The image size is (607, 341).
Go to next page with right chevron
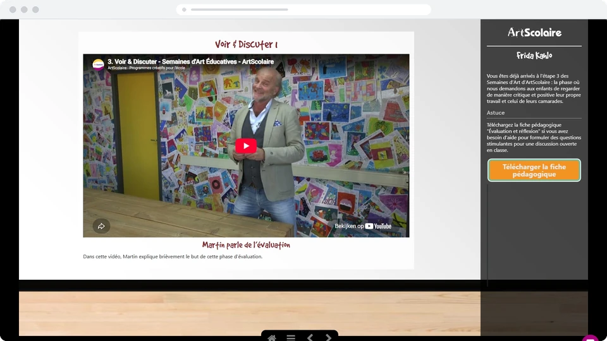tap(328, 337)
